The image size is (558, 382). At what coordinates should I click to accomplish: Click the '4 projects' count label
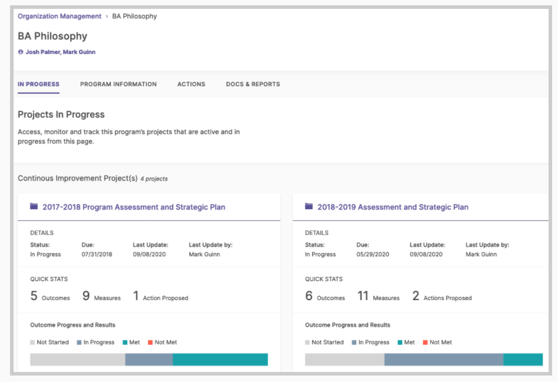[x=154, y=179]
